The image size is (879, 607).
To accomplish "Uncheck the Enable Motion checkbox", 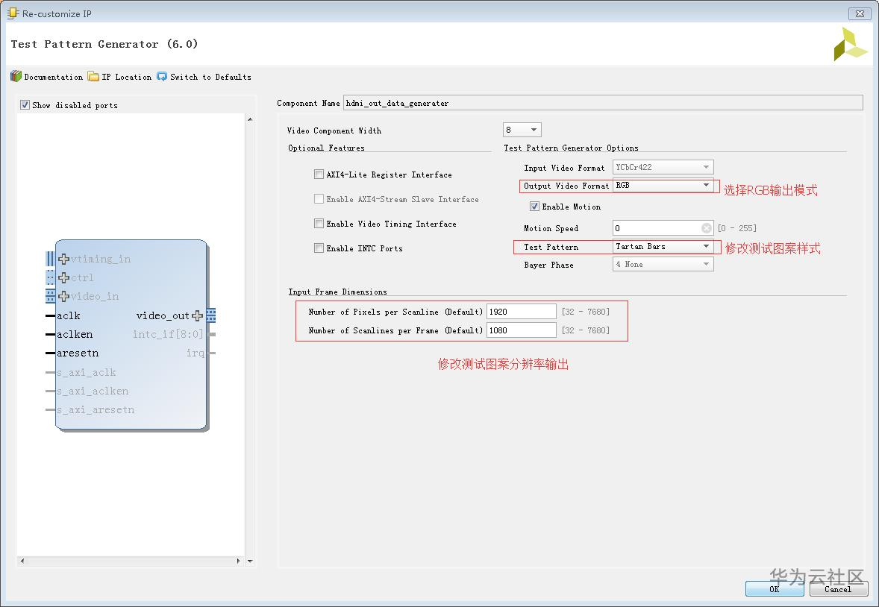I will [534, 207].
